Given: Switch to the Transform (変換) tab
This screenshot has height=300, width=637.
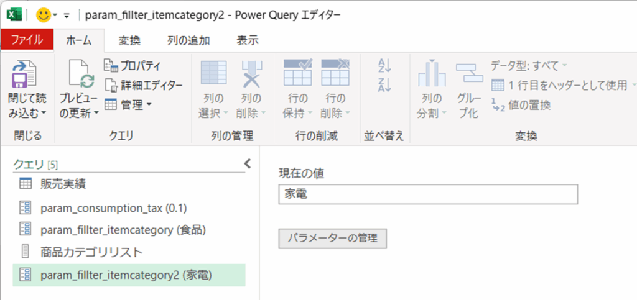Looking at the screenshot, I should [129, 40].
